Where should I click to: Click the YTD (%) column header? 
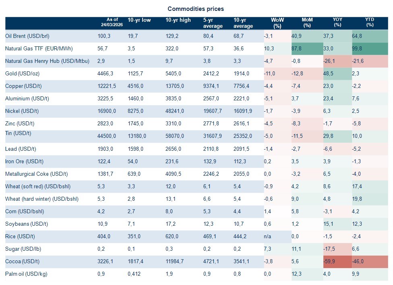tap(370, 22)
